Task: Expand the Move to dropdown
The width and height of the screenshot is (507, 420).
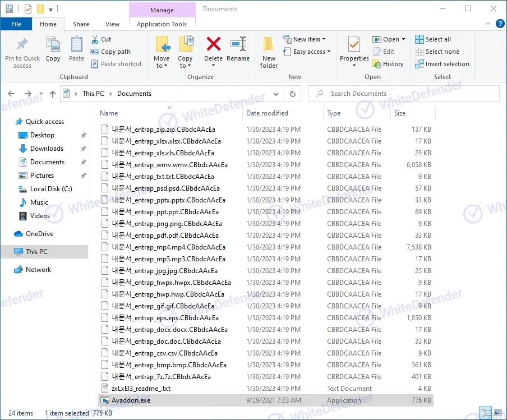Action: [x=162, y=66]
